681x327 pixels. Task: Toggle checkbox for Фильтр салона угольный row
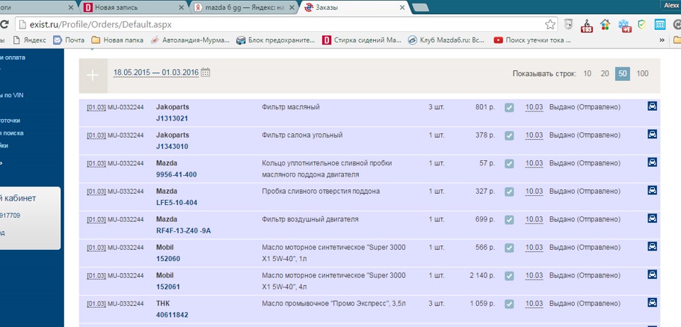(x=509, y=135)
